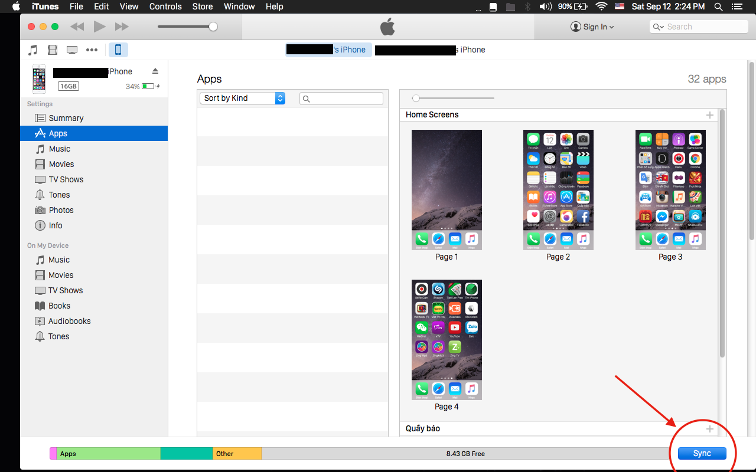Screen dimensions: 756x472
Task: Select Summary in Settings sidebar
Action: [94, 118]
